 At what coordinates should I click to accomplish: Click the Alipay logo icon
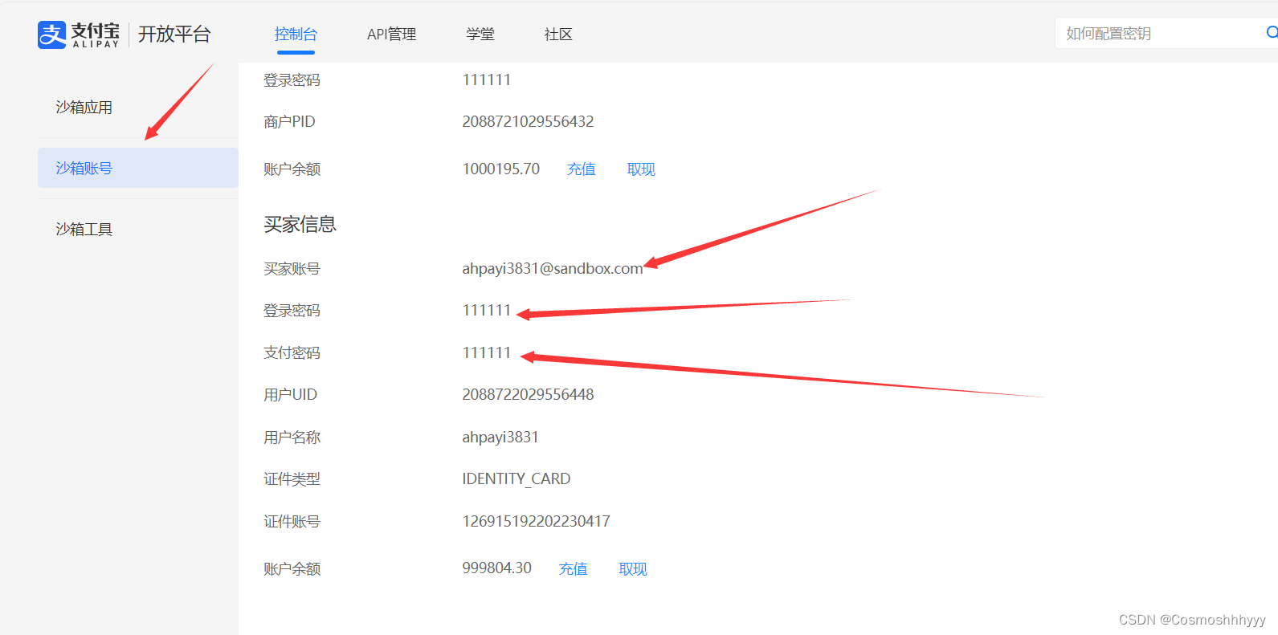pos(52,35)
